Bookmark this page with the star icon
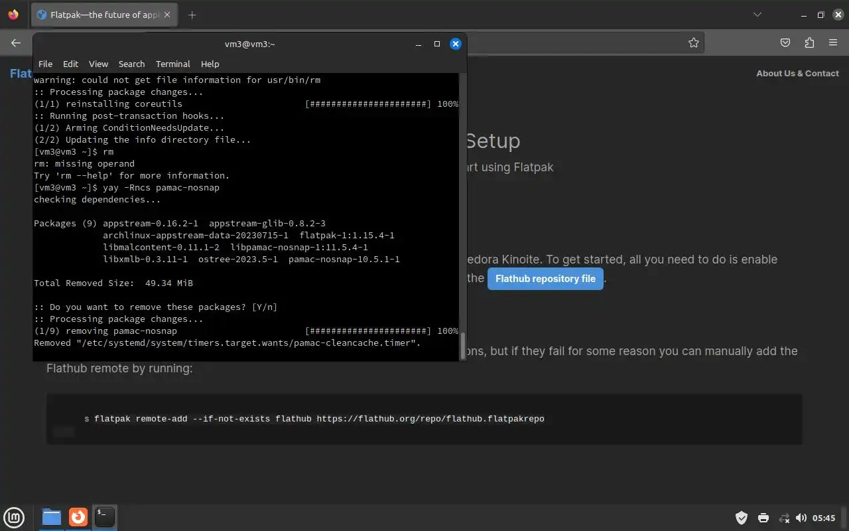Screen dimensions: 849x531 click(694, 42)
